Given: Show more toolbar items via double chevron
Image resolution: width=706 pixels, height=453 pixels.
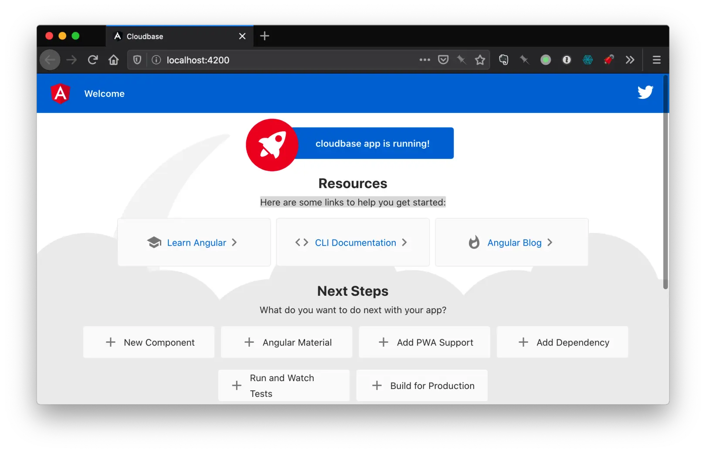Looking at the screenshot, I should pos(630,60).
